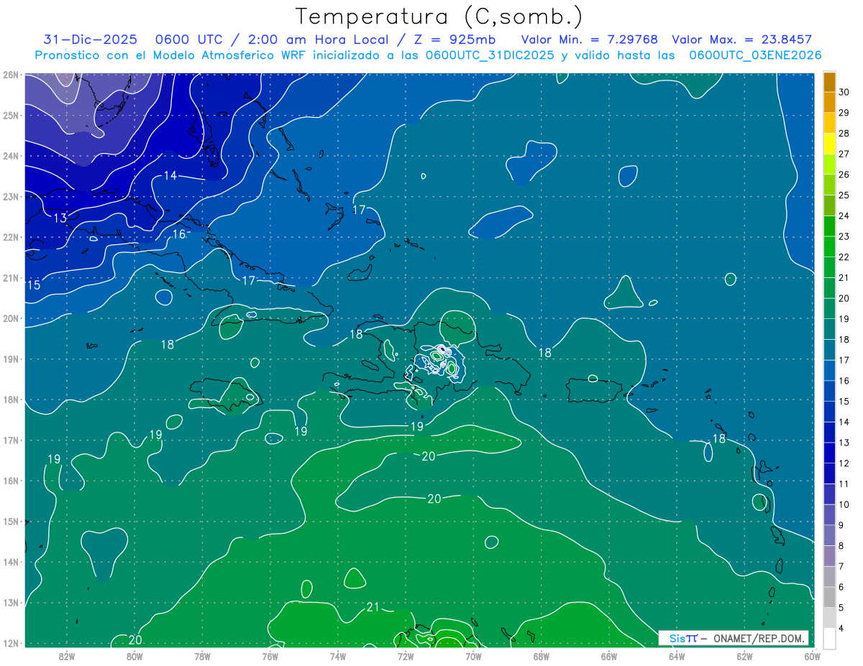Click the "26N" latitude axis label
Image resolution: width=863 pixels, height=666 pixels.
pos(10,75)
